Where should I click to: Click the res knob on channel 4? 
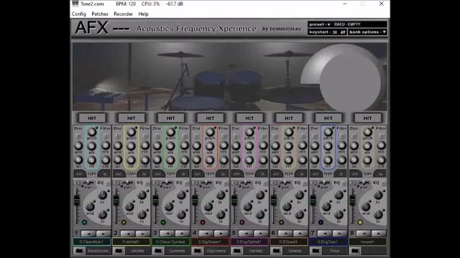click(224, 145)
